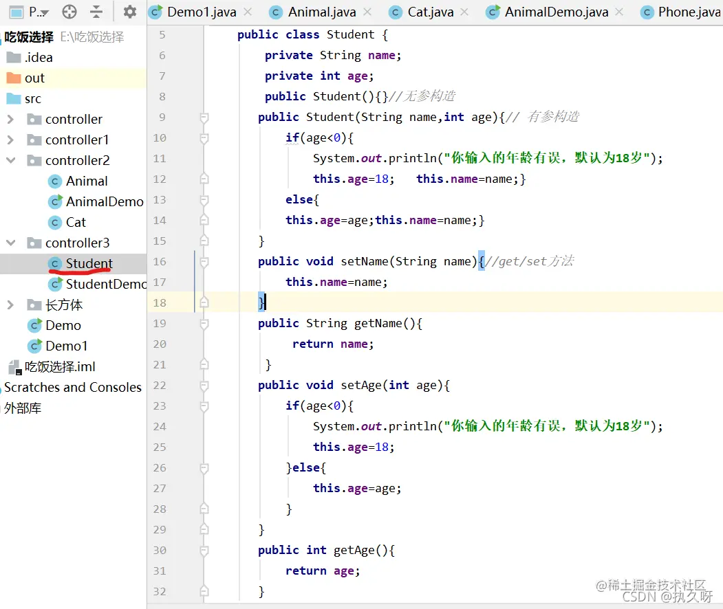This screenshot has height=609, width=723.
Task: Close the Demo1.java tab
Action: click(248, 12)
